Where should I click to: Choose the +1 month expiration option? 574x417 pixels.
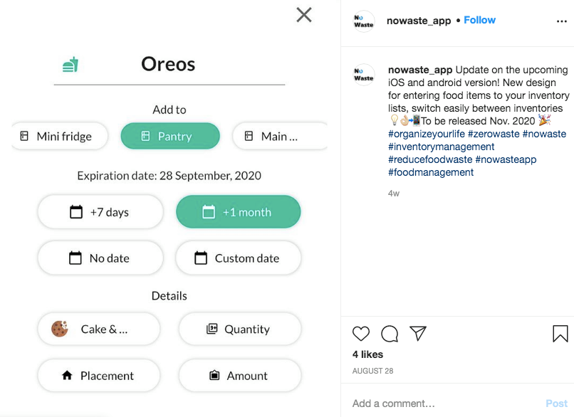pos(239,212)
